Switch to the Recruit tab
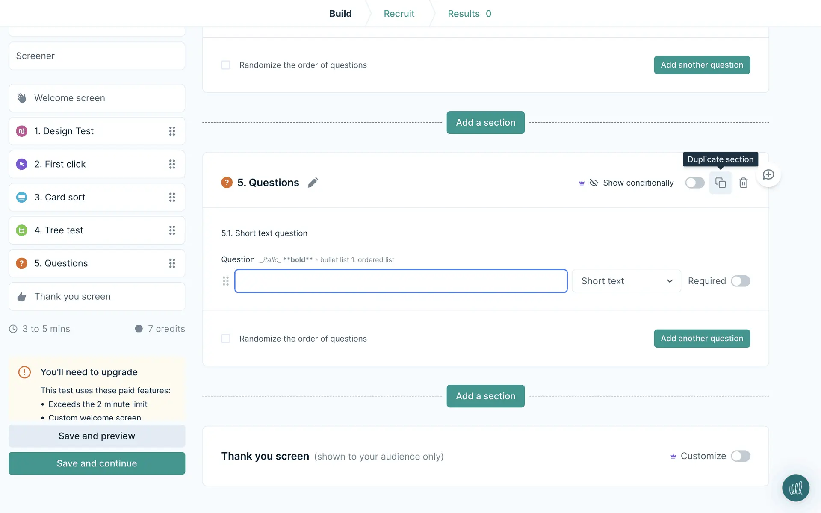Image resolution: width=821 pixels, height=513 pixels. [x=399, y=14]
